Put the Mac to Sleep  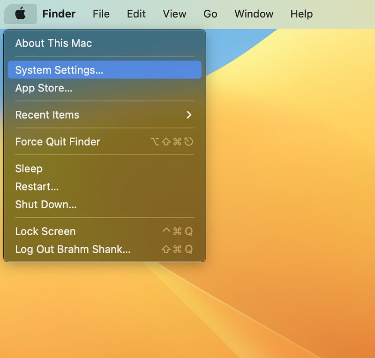(x=29, y=168)
